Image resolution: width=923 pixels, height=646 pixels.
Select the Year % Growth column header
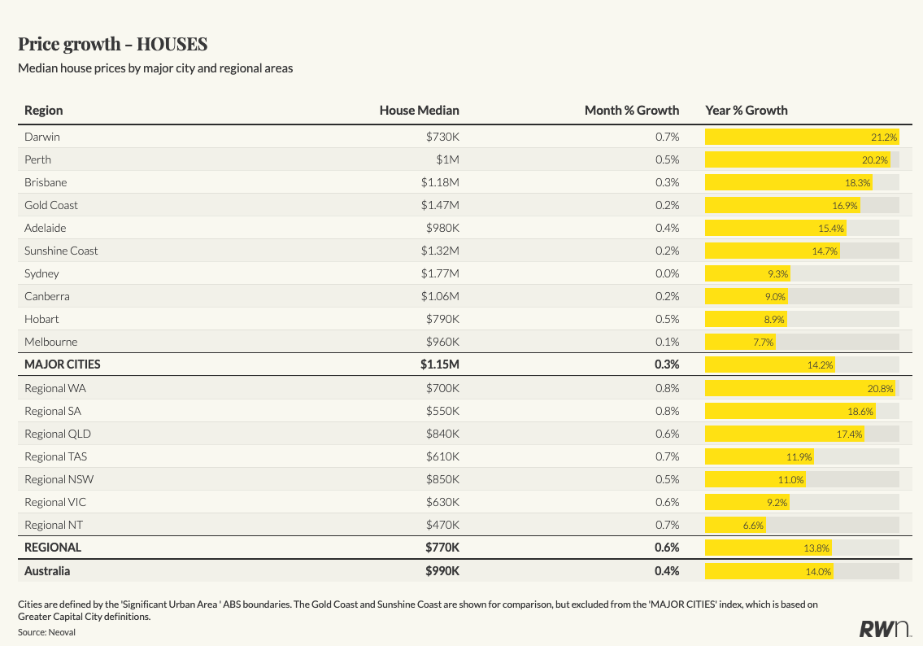[747, 111]
